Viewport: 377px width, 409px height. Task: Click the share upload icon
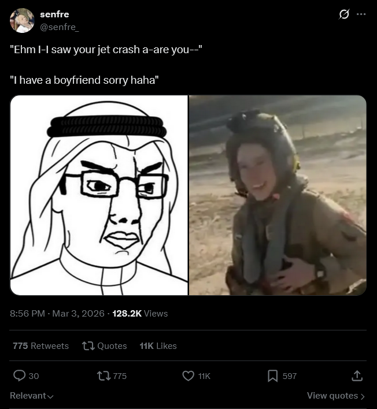pyautogui.click(x=357, y=375)
